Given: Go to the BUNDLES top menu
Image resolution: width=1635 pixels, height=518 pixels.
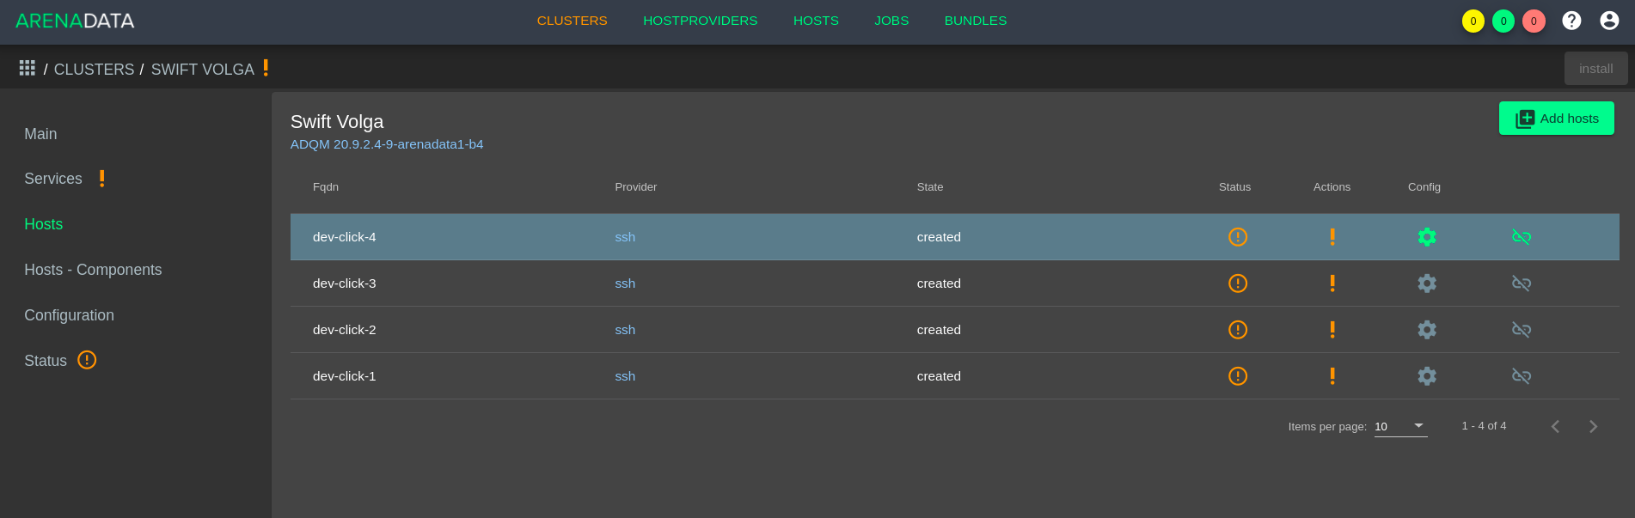Looking at the screenshot, I should [976, 21].
